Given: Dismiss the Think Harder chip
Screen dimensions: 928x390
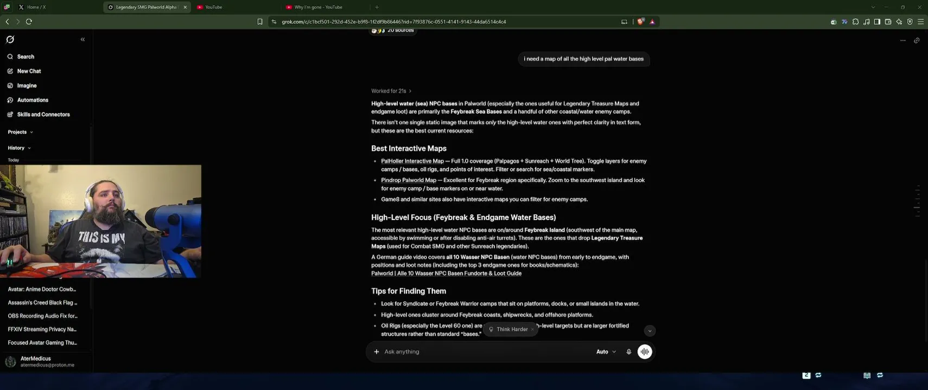Looking at the screenshot, I should [x=532, y=329].
